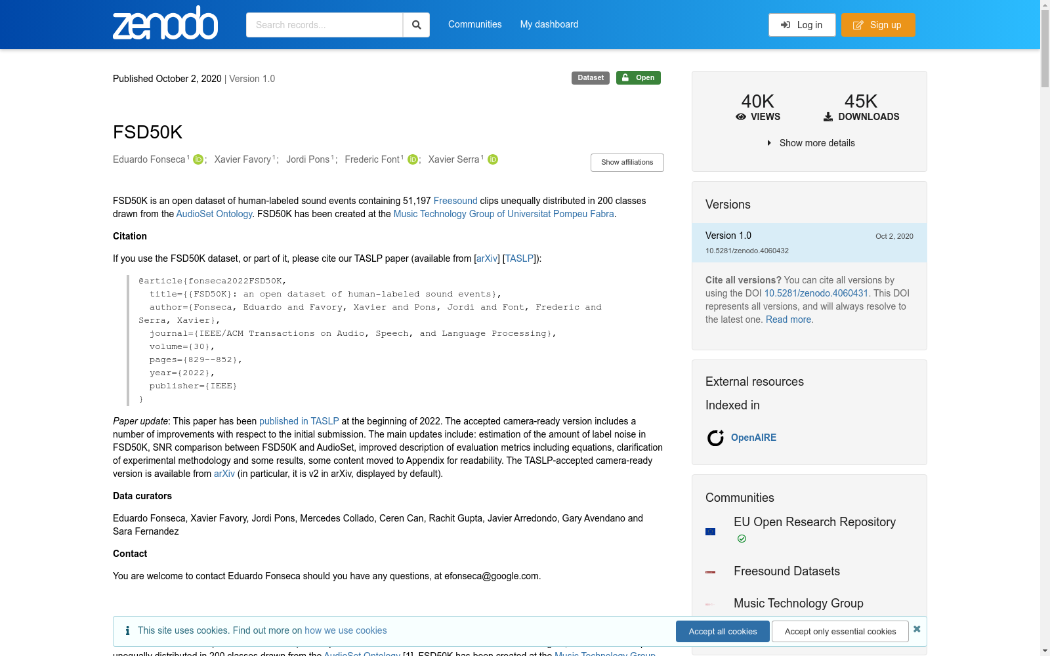Open EU Open Research Repository community
Screen dimensions: 1050x656
(814, 522)
